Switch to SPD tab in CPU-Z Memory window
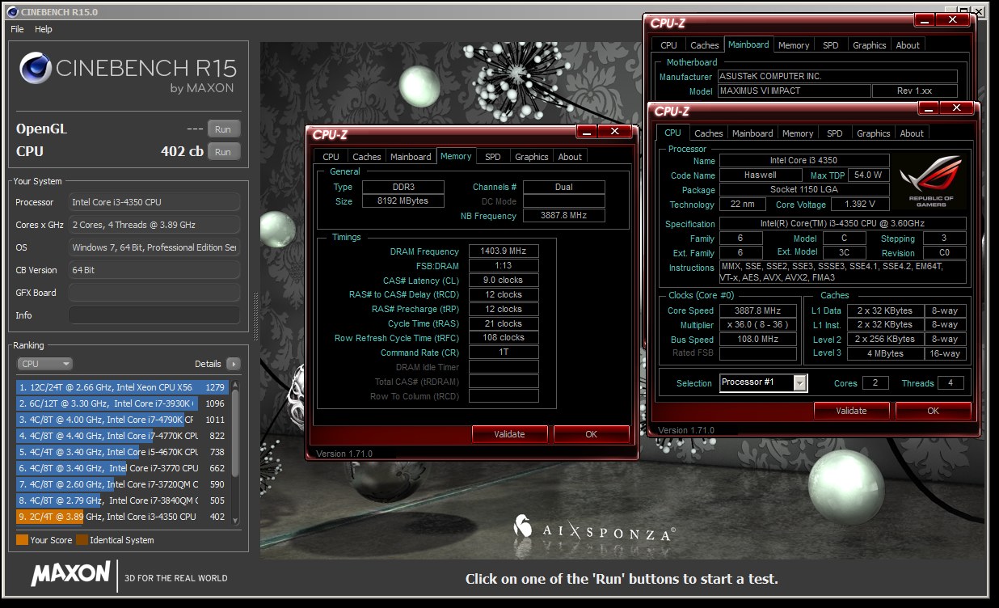This screenshot has width=999, height=608. coord(492,157)
